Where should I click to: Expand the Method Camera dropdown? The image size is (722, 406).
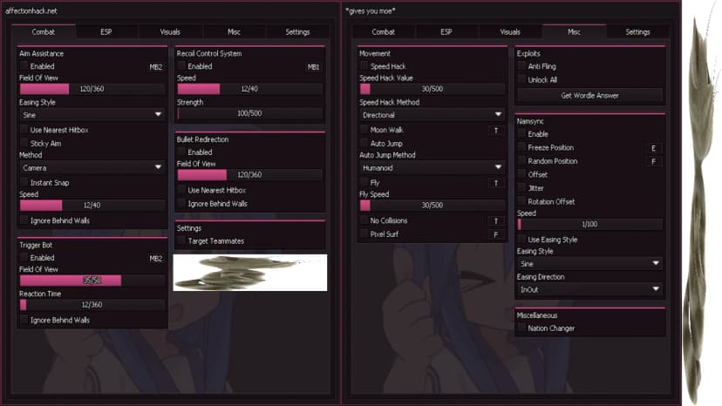92,168
